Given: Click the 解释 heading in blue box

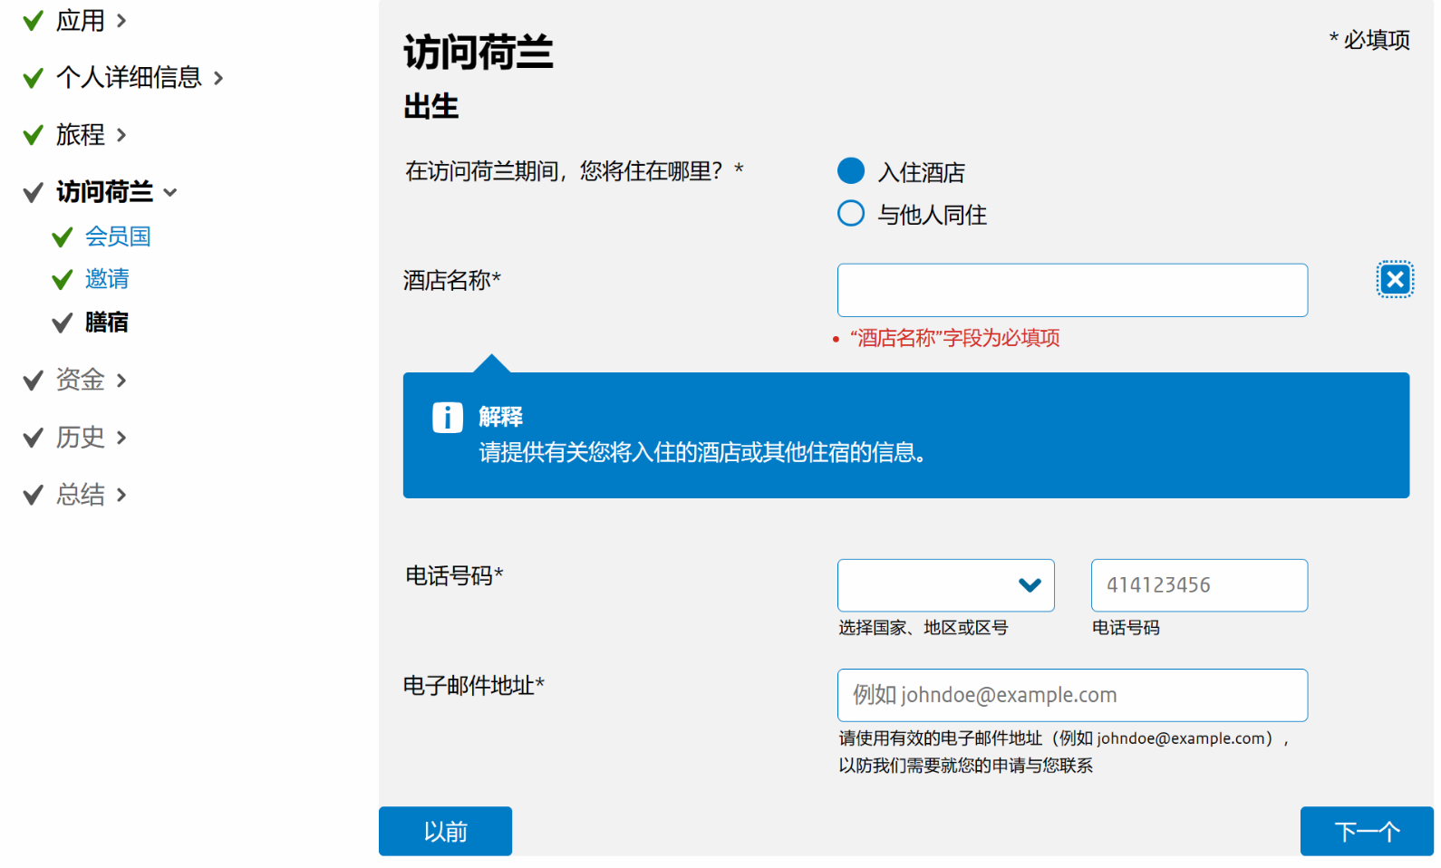Looking at the screenshot, I should [x=501, y=417].
